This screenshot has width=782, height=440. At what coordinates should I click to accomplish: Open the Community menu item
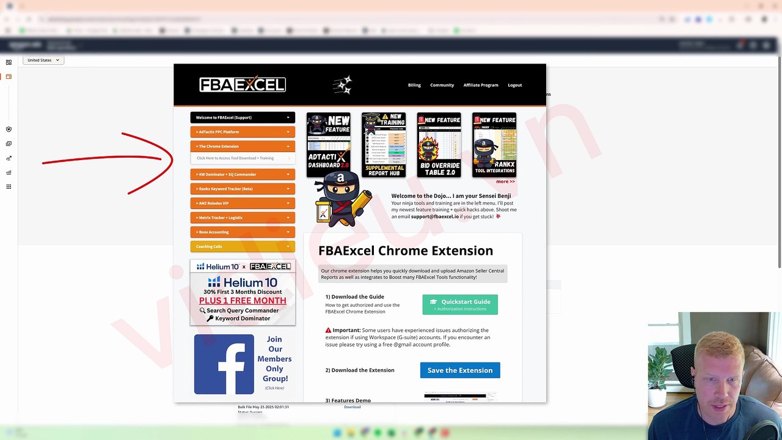pyautogui.click(x=442, y=85)
